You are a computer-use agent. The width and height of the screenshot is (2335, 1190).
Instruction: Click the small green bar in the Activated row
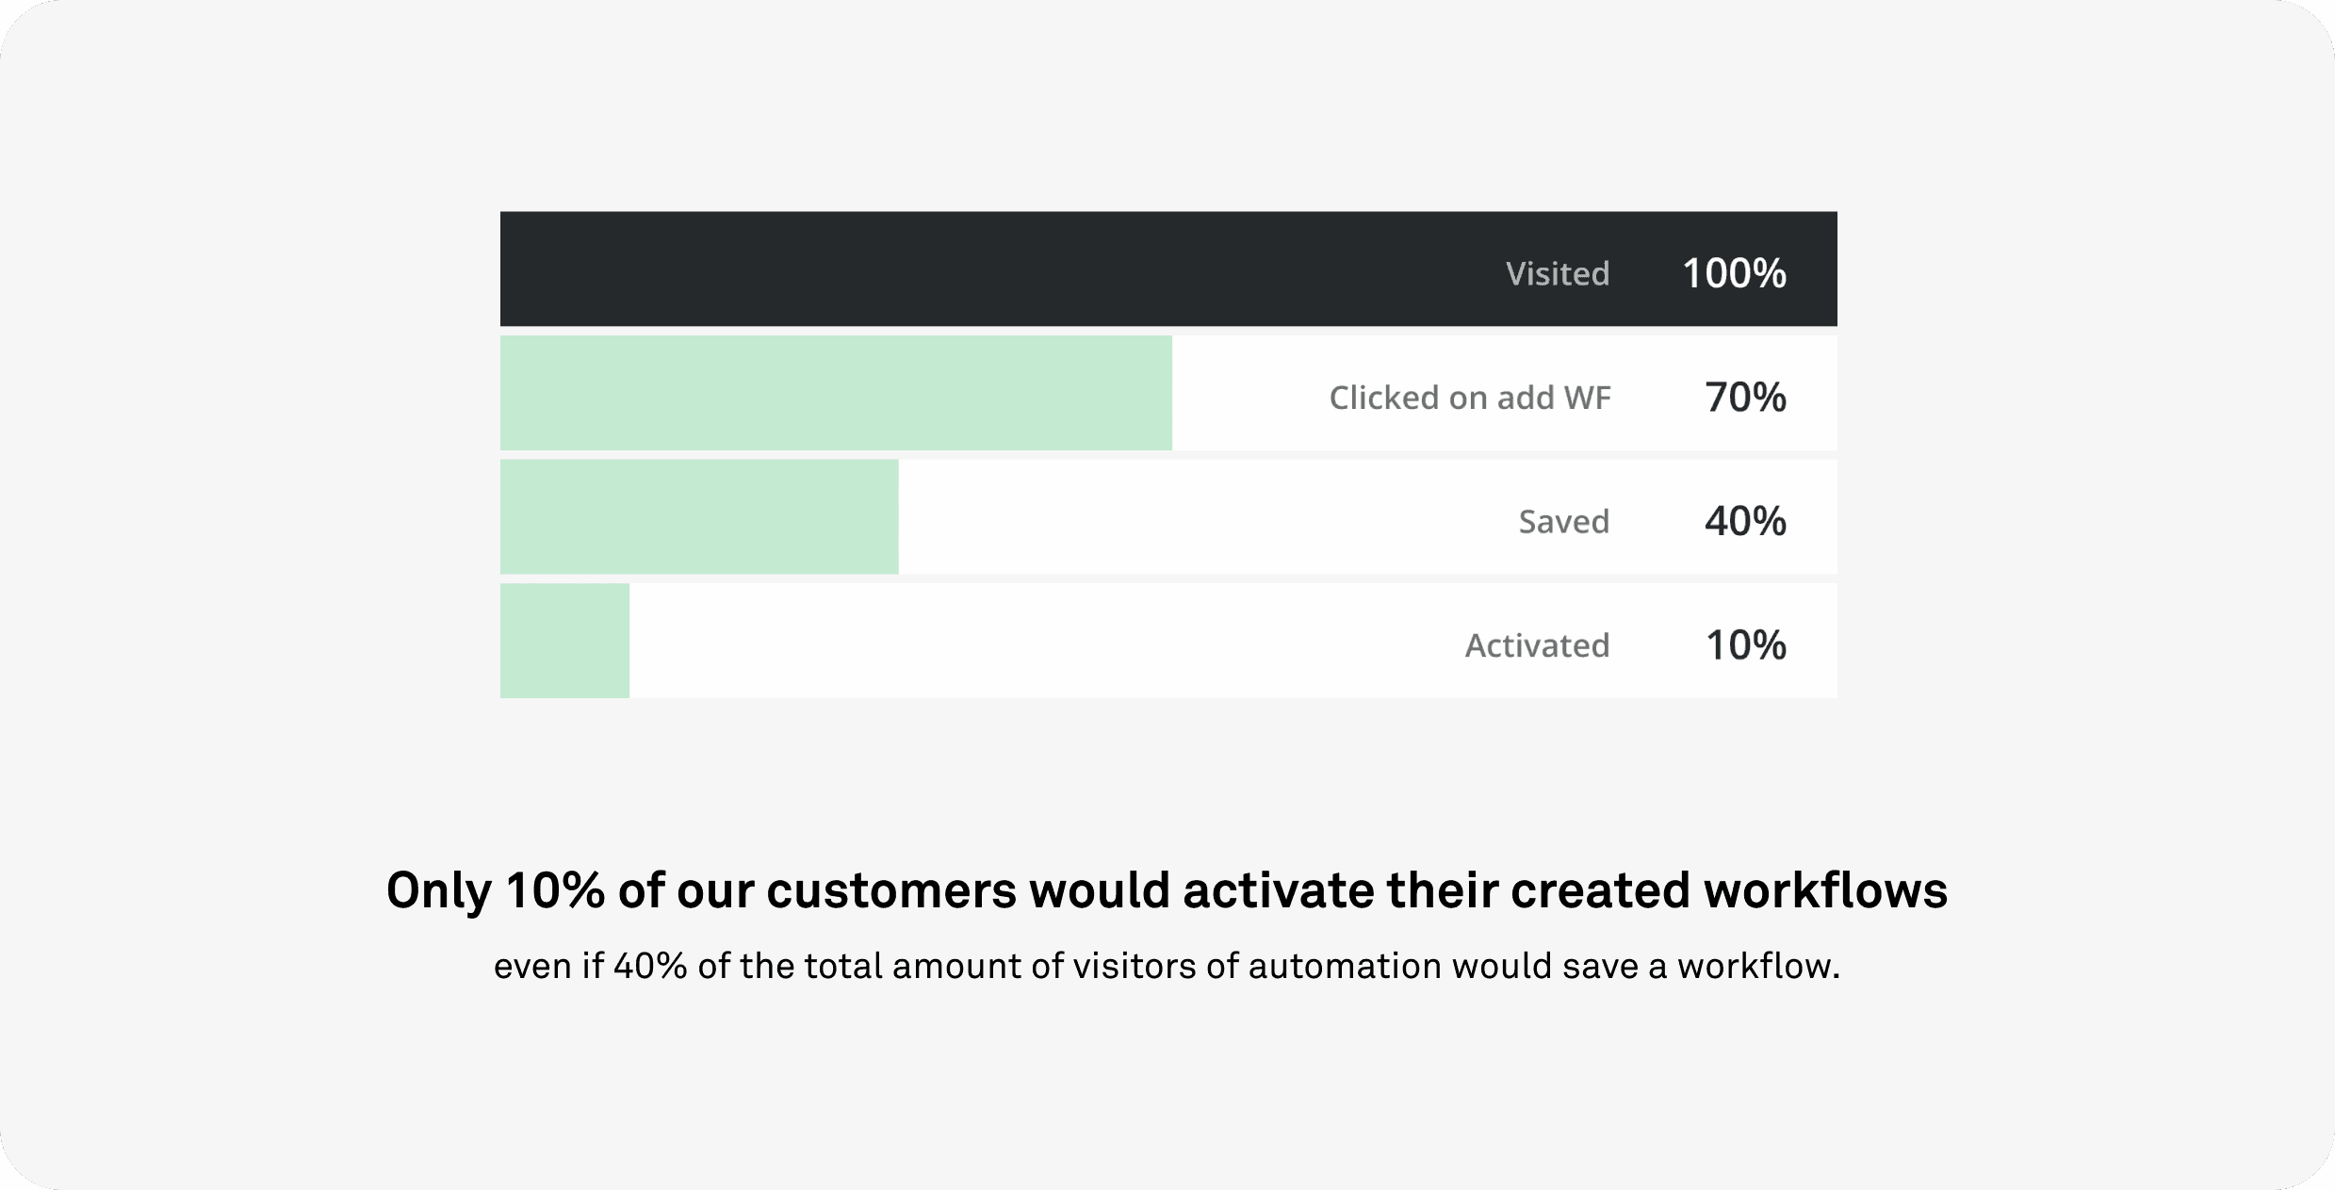[564, 641]
